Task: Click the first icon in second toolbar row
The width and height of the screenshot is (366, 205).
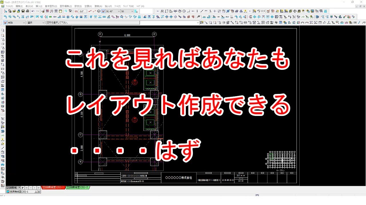Action: tap(5, 17)
